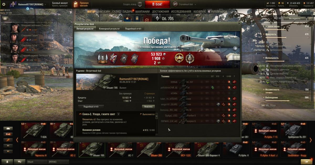Open the settings gear menu

click(x=4, y=4)
